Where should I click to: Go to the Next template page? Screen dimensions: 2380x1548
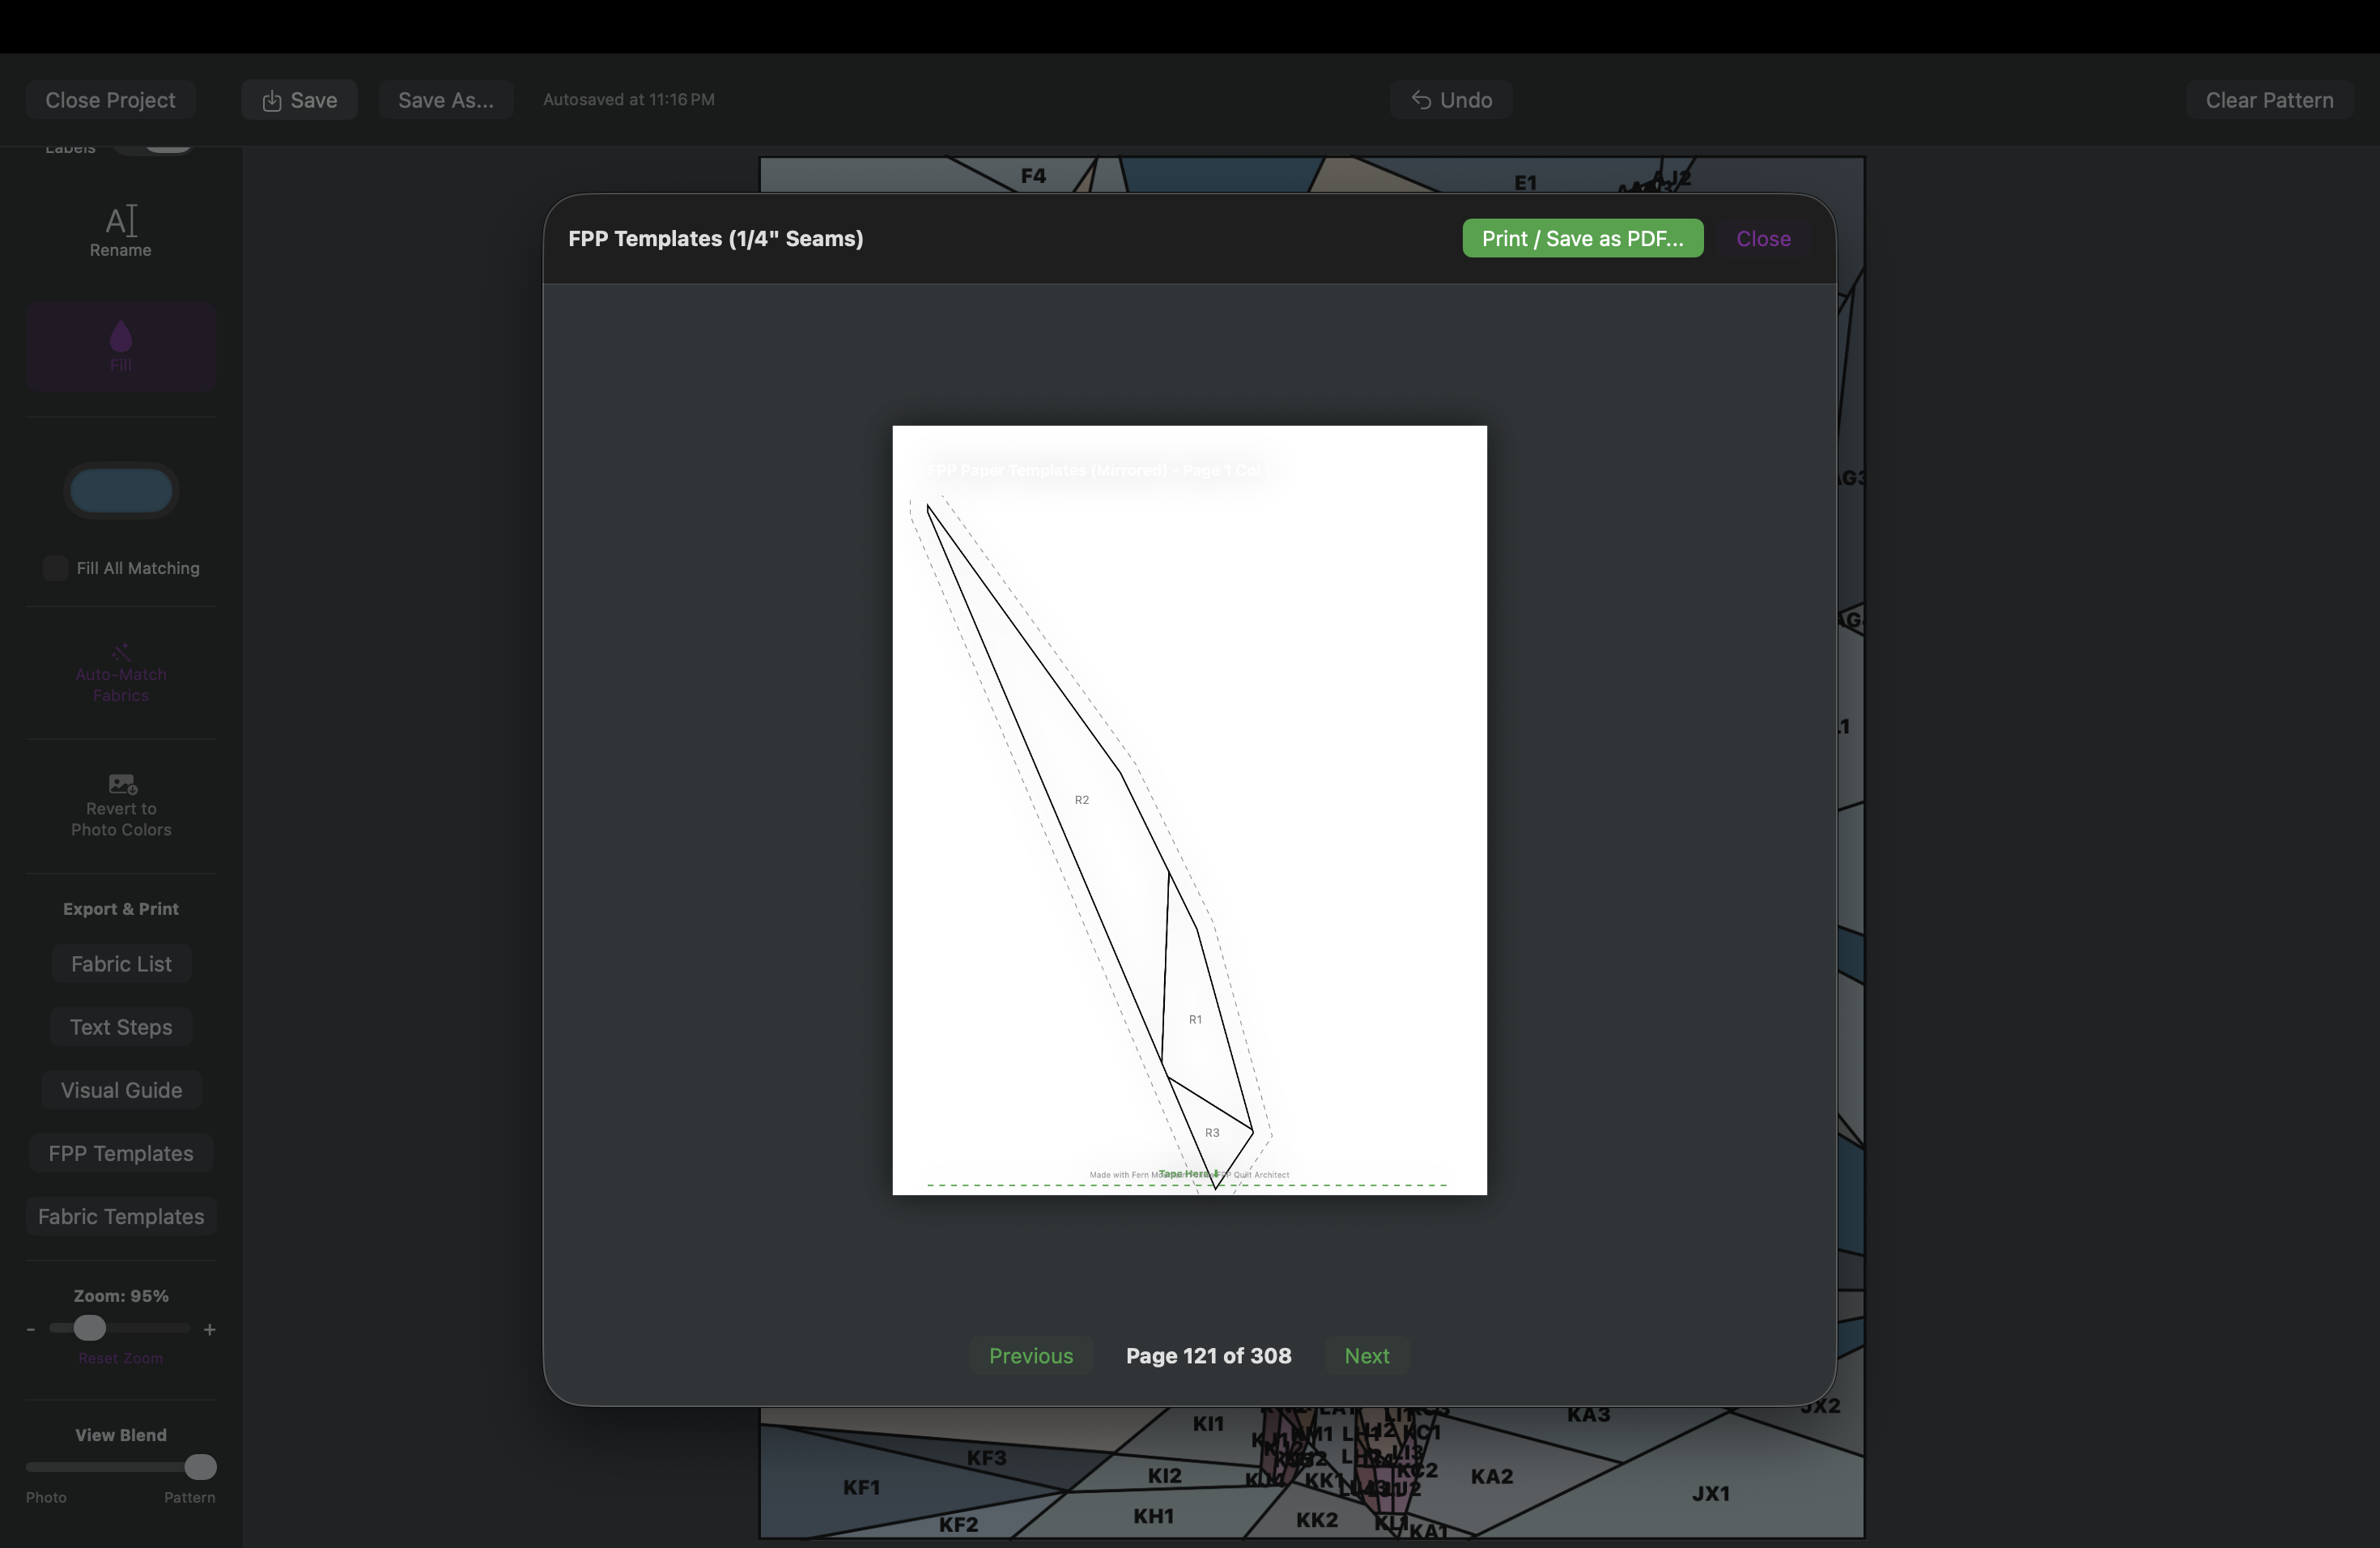tap(1366, 1356)
